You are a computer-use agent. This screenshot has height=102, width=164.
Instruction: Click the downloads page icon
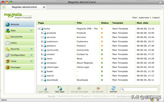[x=45, y=80]
